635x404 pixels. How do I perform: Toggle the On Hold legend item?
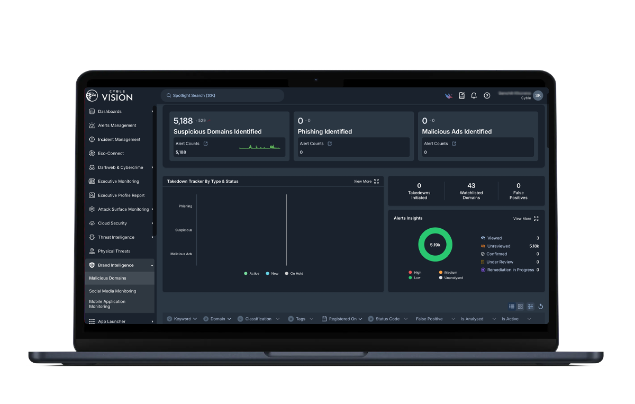point(294,274)
